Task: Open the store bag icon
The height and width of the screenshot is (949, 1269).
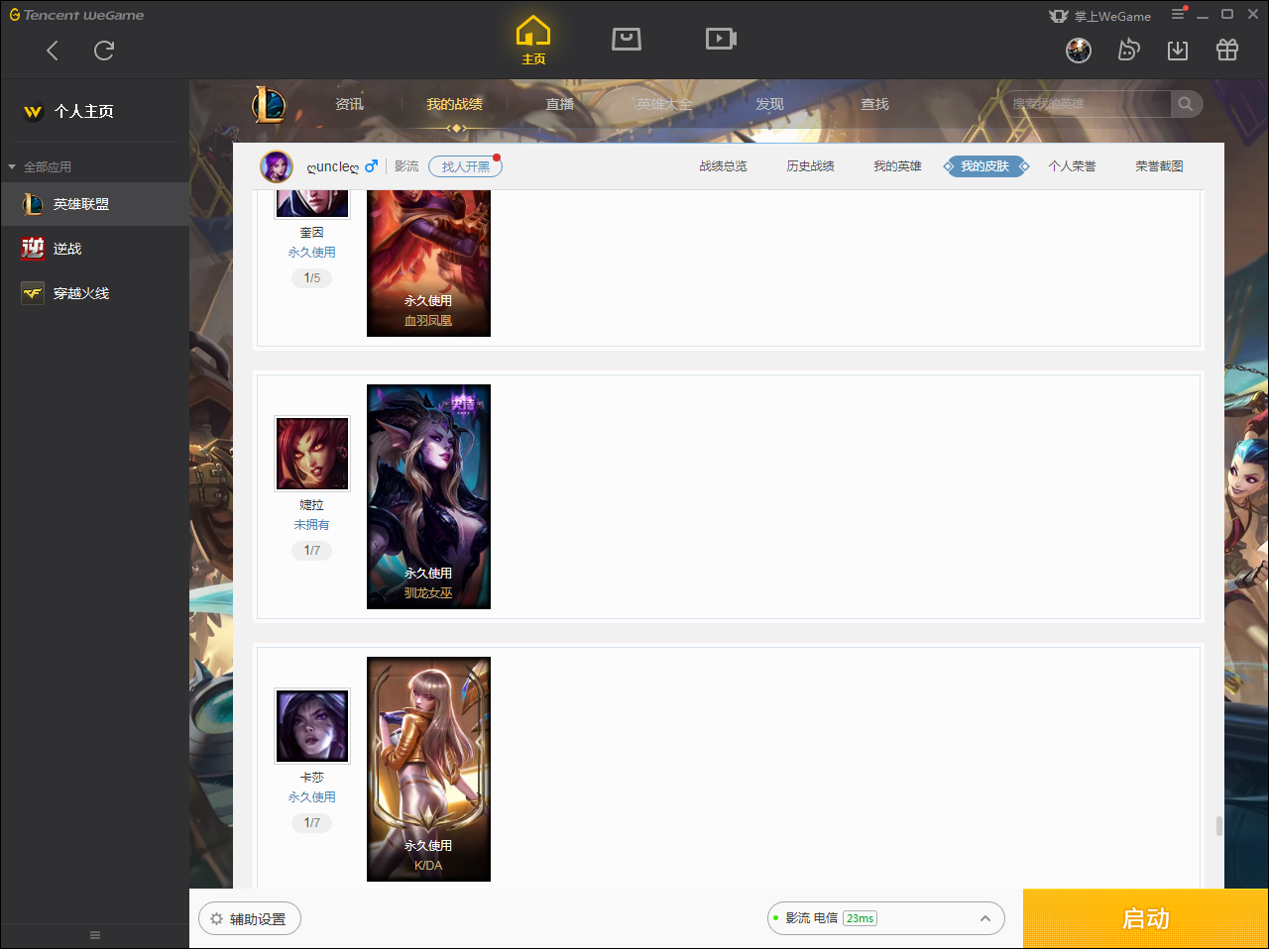Action: 627,39
